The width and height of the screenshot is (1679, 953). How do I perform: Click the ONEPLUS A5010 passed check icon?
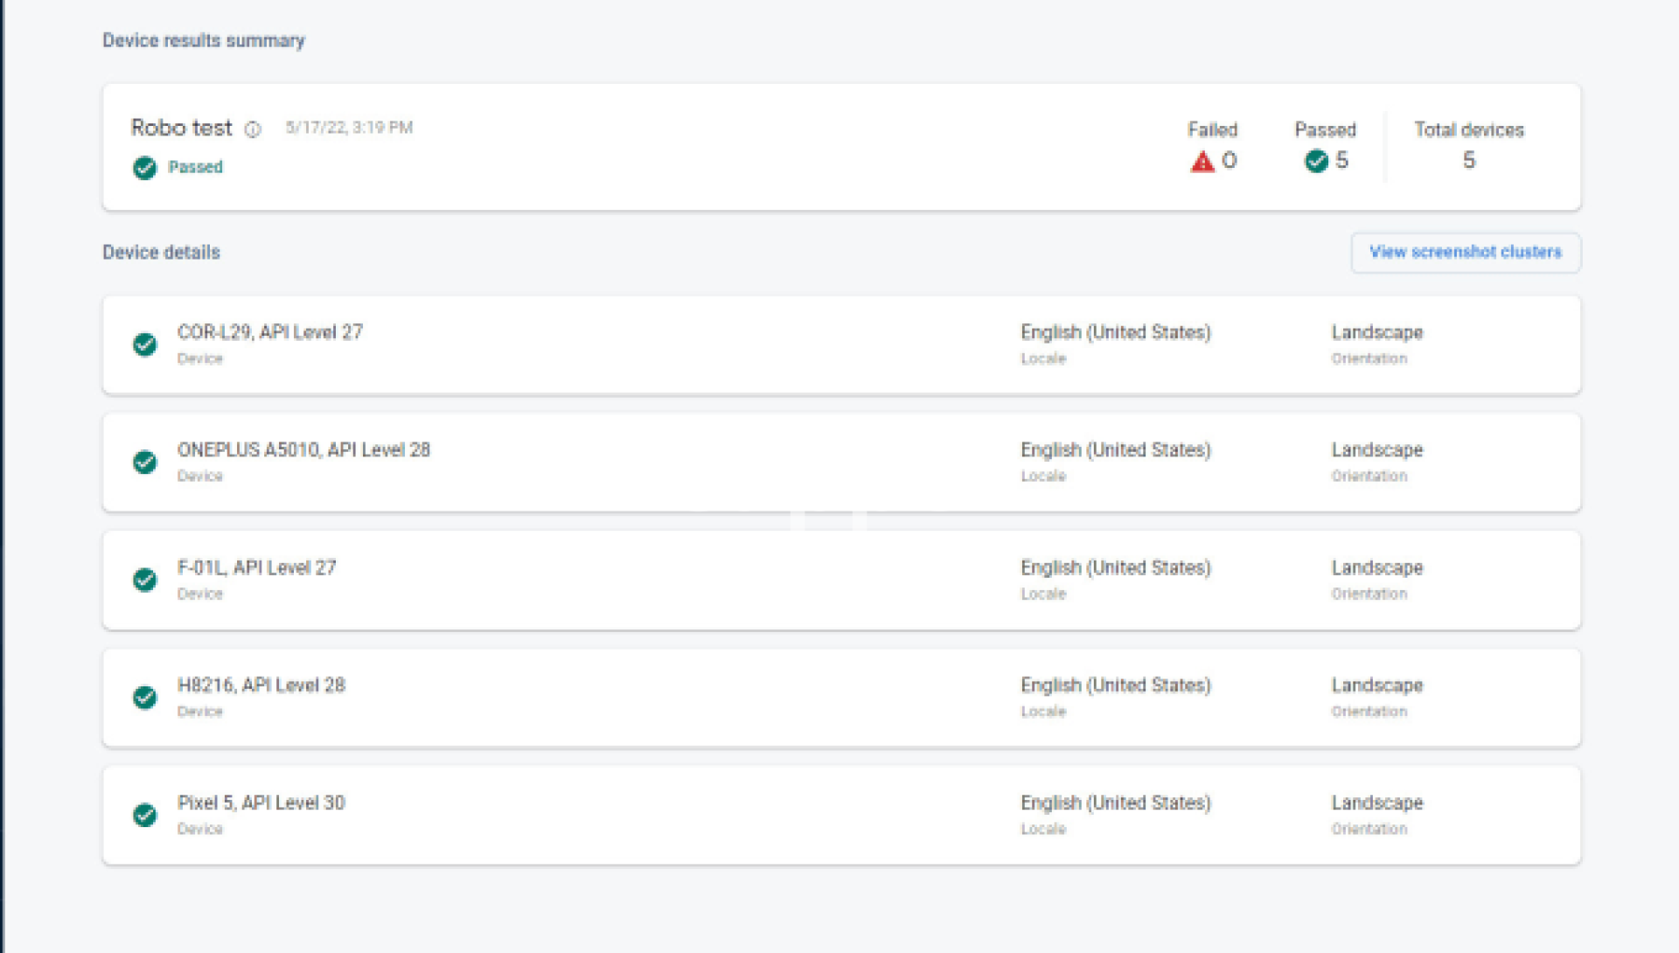(145, 462)
